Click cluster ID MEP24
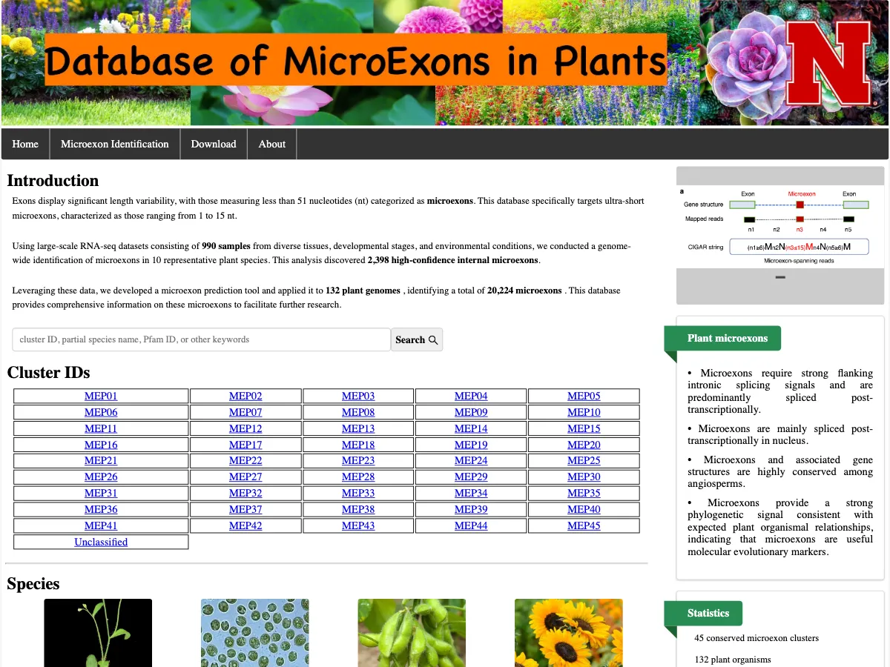Image resolution: width=890 pixels, height=667 pixels. coord(471,460)
